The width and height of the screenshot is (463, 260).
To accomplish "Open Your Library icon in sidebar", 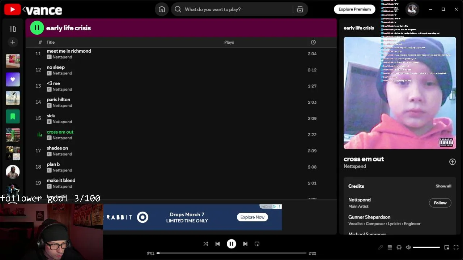I will [x=13, y=29].
